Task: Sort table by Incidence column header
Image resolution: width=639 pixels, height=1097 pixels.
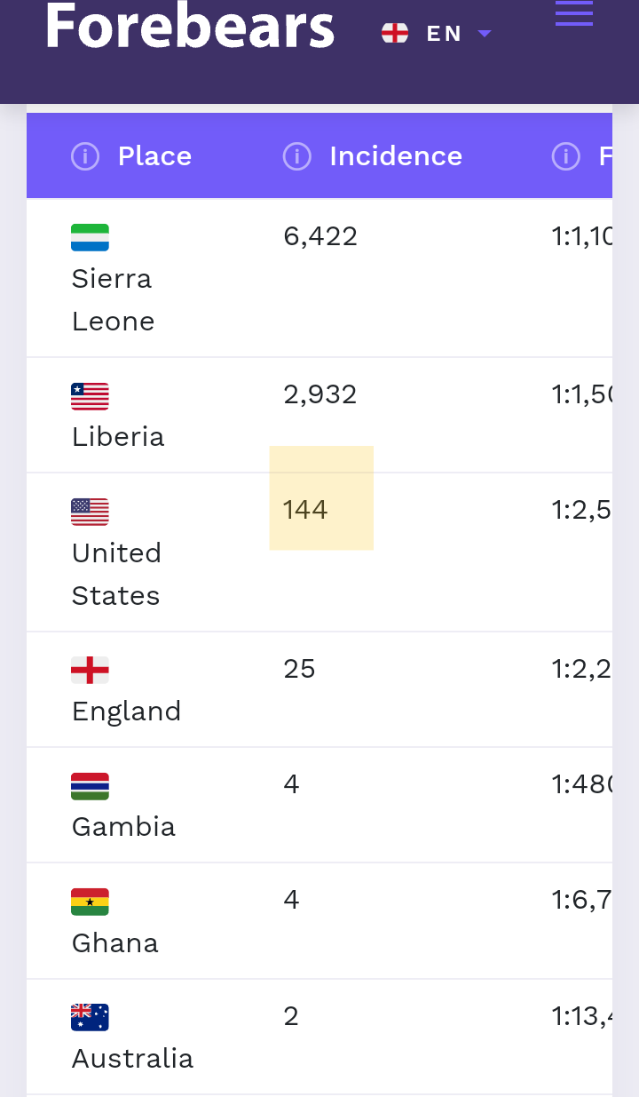Action: 396,156
